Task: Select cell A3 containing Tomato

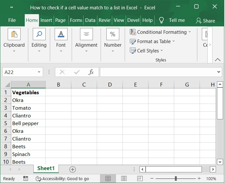Action: tap(28, 108)
